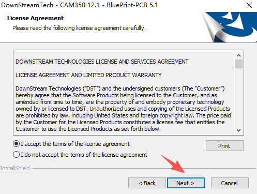Viewport: 257px width, 194px height.
Task: Click the Print button
Action: [x=224, y=146]
